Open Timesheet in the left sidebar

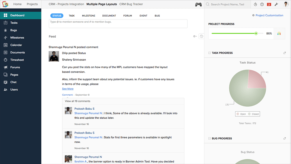[x=17, y=60]
